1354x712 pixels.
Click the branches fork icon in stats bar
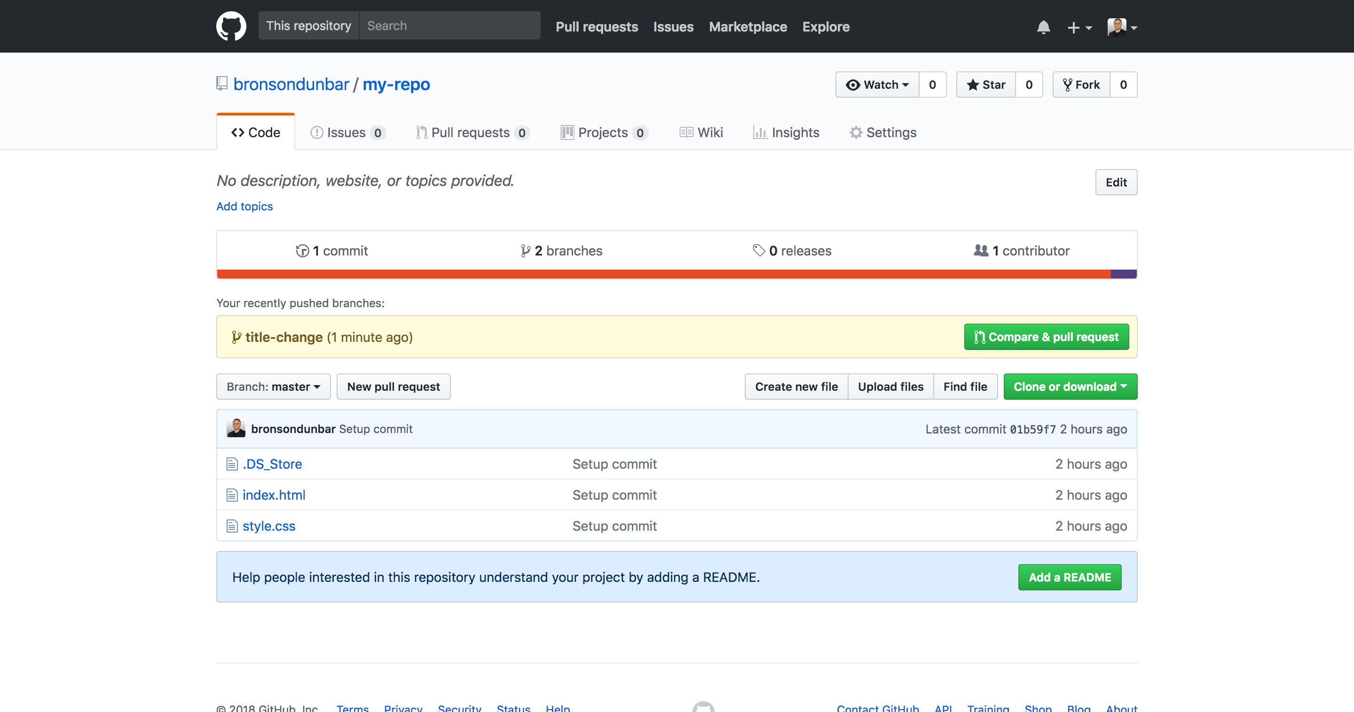click(x=525, y=251)
